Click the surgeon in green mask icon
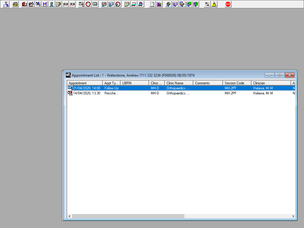The width and height of the screenshot is (304, 228). 52,4
